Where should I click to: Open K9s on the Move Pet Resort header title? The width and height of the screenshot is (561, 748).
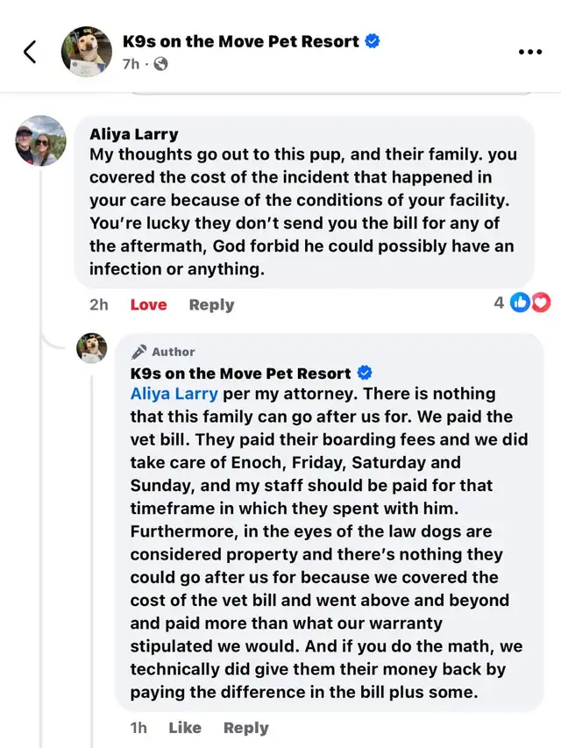tap(240, 41)
